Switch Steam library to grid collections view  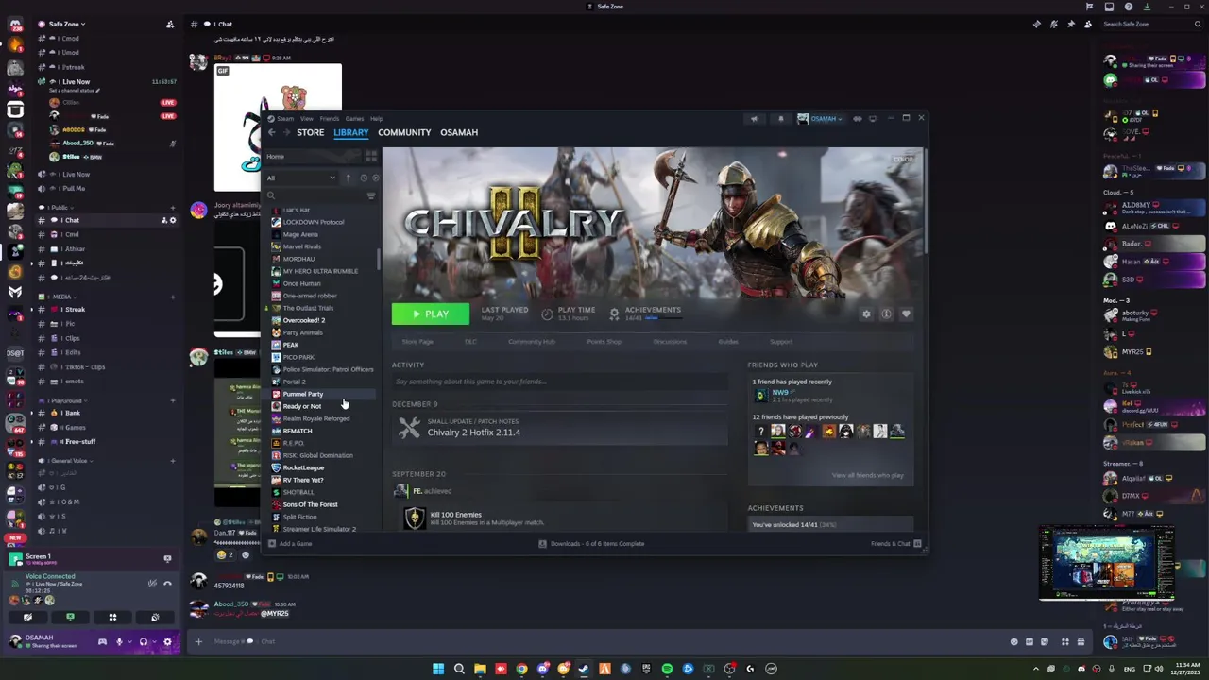tap(371, 156)
